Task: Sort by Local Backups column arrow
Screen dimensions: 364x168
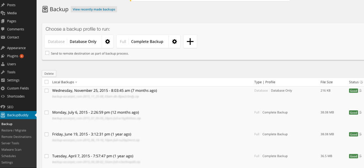Action: (x=76, y=83)
